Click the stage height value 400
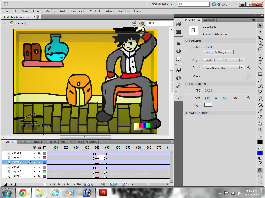Viewport: 265px width, 198px height. [224, 98]
